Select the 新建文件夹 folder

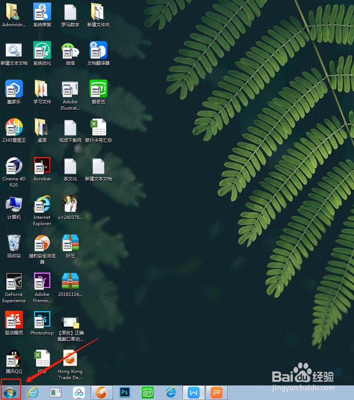(98, 15)
